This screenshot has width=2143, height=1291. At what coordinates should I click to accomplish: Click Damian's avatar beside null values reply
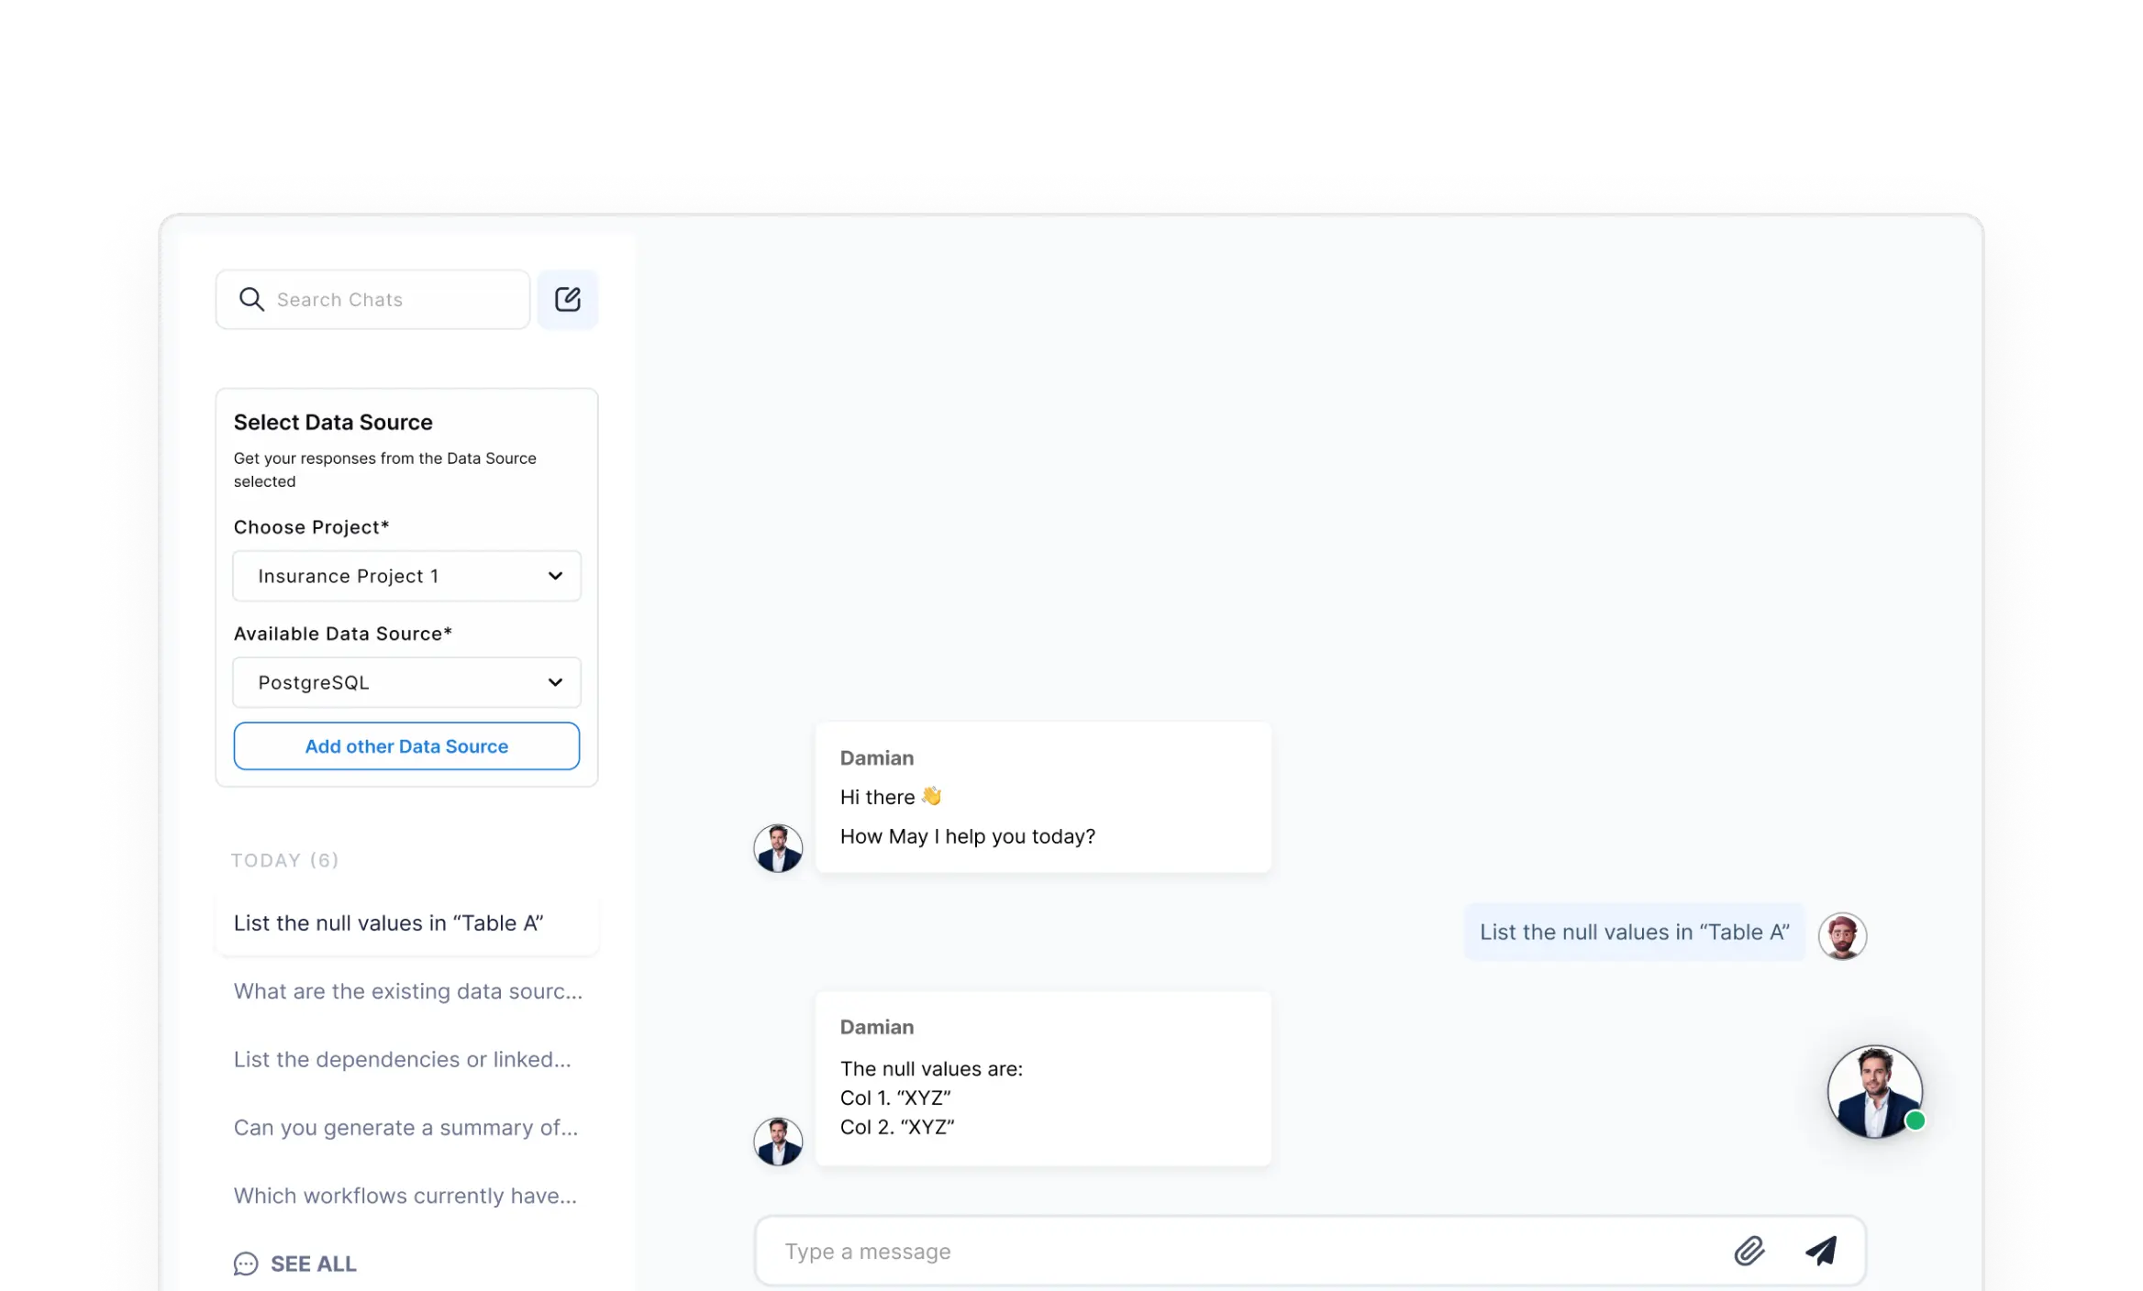[x=778, y=1142]
